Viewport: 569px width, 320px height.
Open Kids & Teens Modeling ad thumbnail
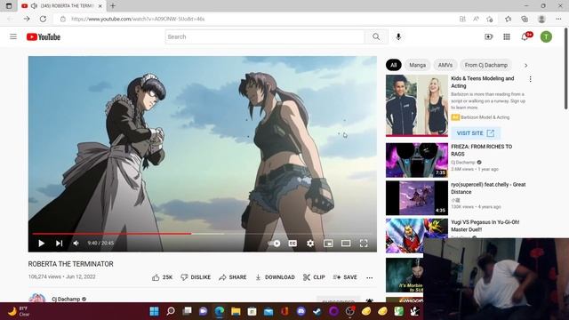(x=417, y=105)
